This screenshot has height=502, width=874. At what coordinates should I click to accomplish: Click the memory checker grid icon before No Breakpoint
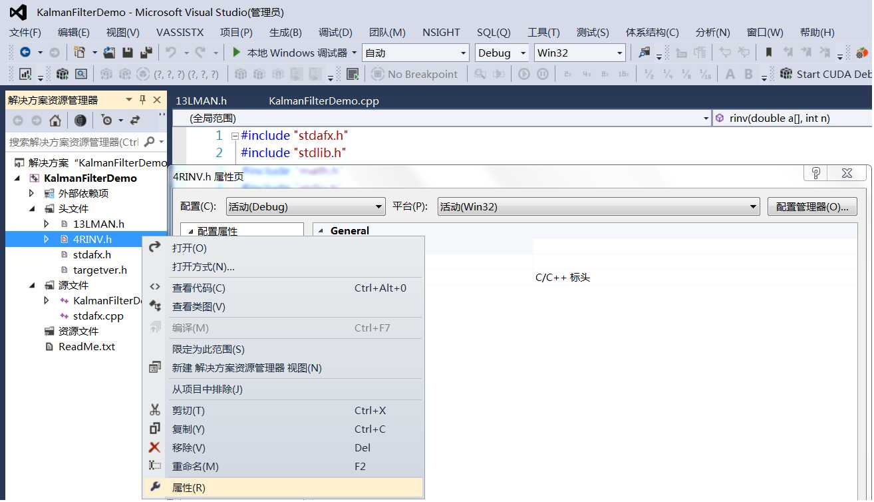[353, 74]
